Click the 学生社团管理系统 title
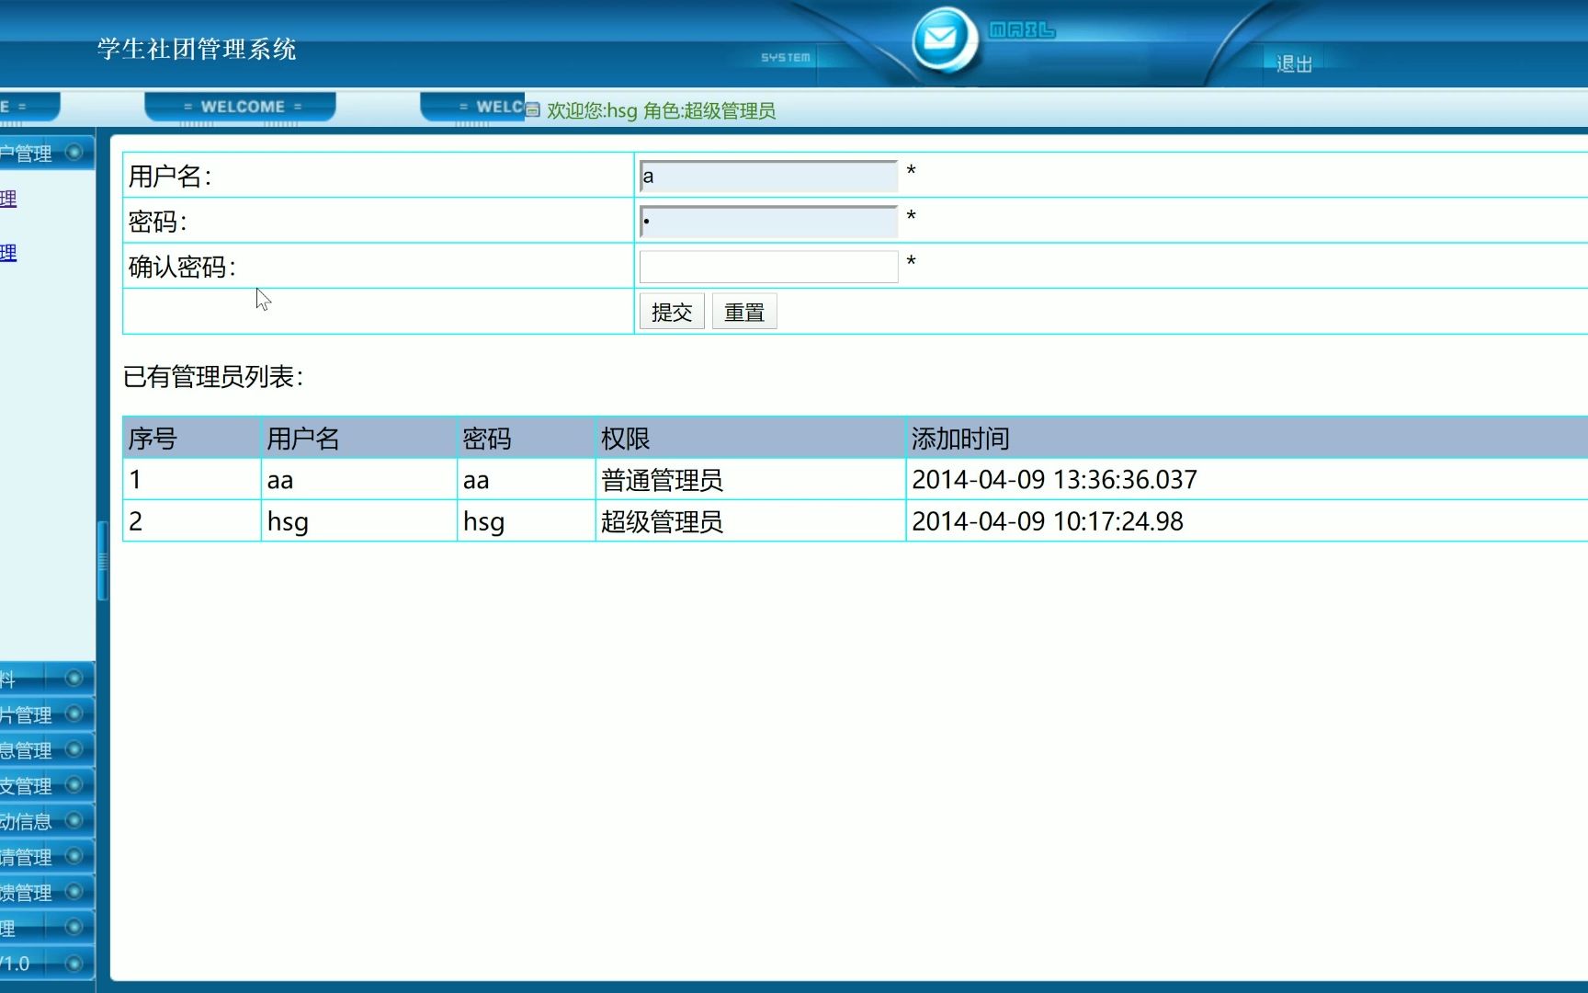This screenshot has height=993, width=1588. point(197,50)
